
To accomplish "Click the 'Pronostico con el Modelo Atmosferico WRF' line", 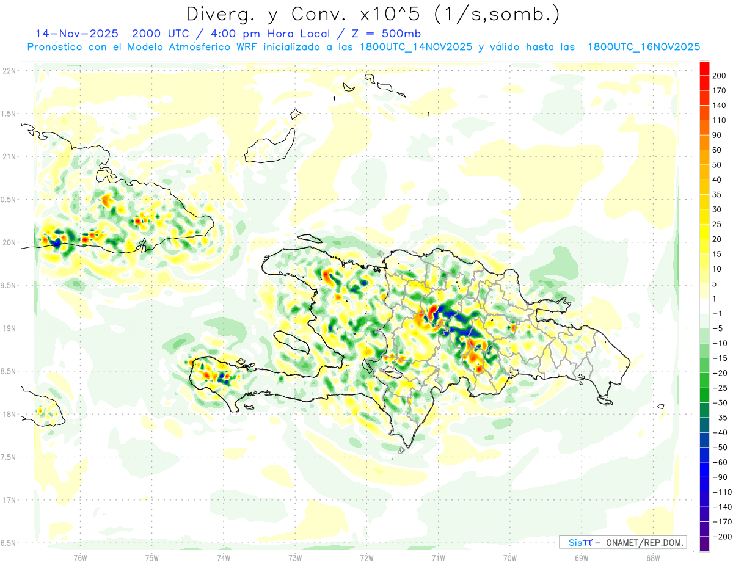I will coord(142,47).
